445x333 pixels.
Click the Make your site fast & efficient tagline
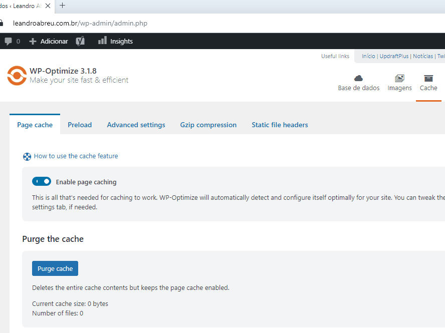(79, 80)
